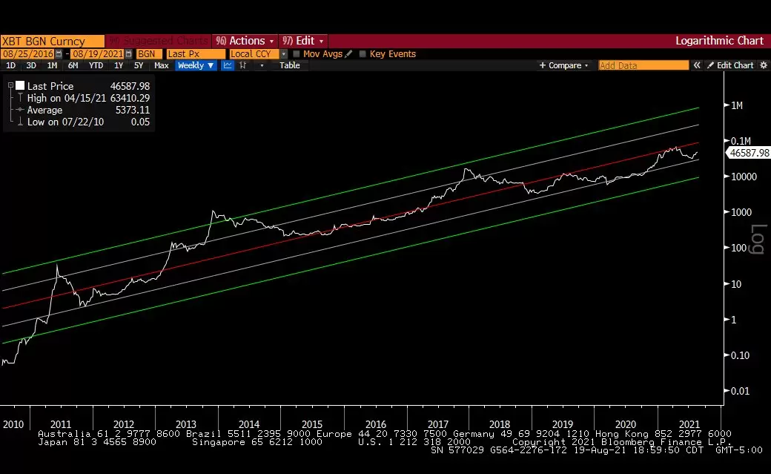Open the start date calendar picker

point(59,54)
